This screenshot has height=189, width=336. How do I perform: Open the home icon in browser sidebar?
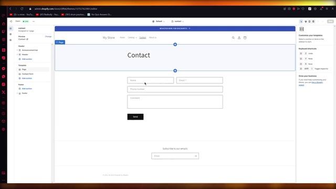point(4,24)
